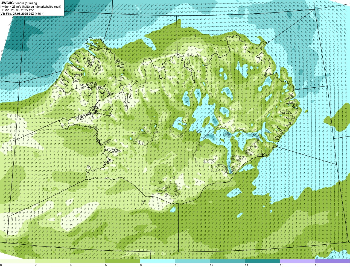Click the 8–10 m/s light cyan legend segment
This screenshot has height=267, width=350.
pyautogui.click(x=157, y=261)
